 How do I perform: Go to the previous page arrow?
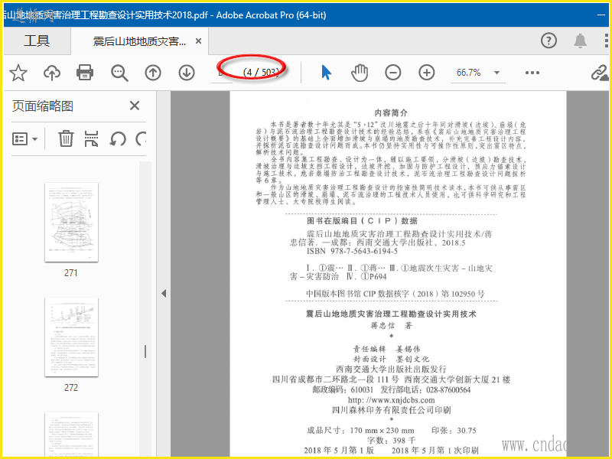point(153,73)
